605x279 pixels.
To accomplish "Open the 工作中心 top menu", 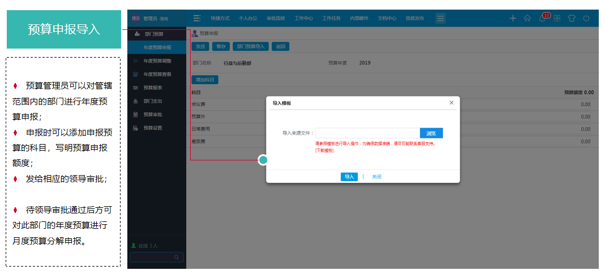I will (x=304, y=18).
